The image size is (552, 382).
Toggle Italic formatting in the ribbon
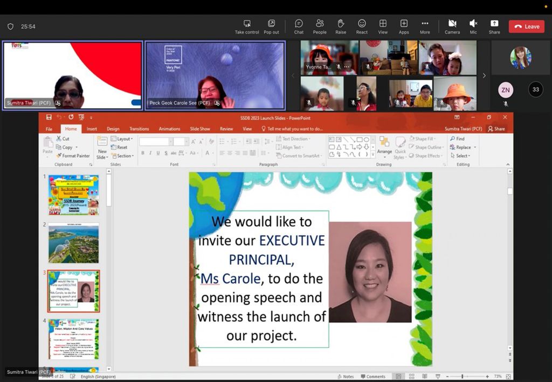pos(150,152)
